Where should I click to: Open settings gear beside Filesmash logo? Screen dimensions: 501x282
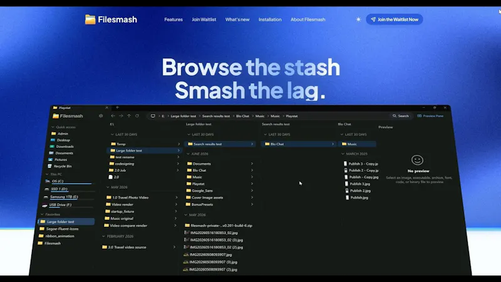point(101,116)
